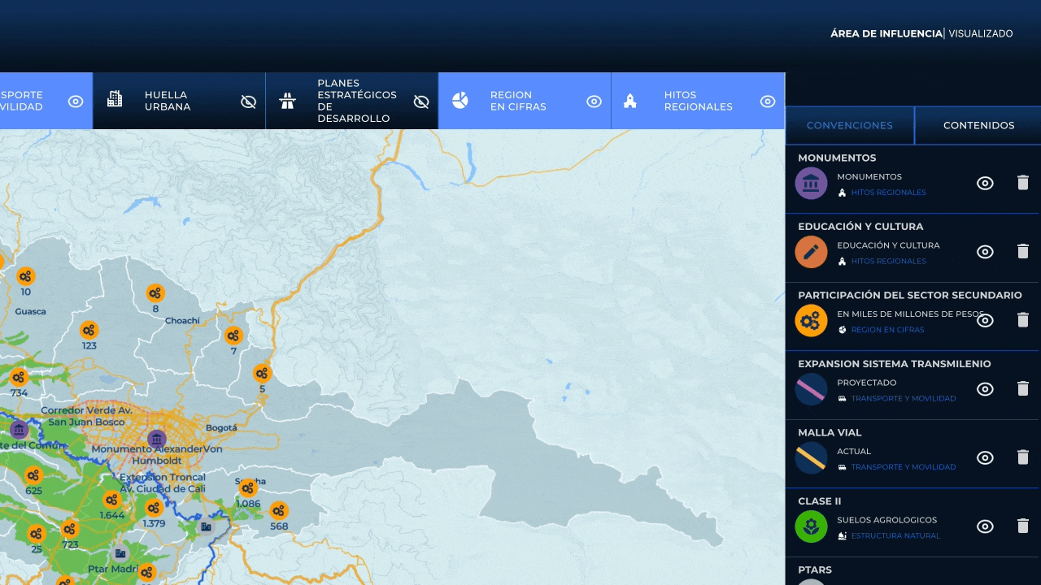Hide the Expansion Sistema Transmilenio layer
The image size is (1041, 585).
coord(985,389)
